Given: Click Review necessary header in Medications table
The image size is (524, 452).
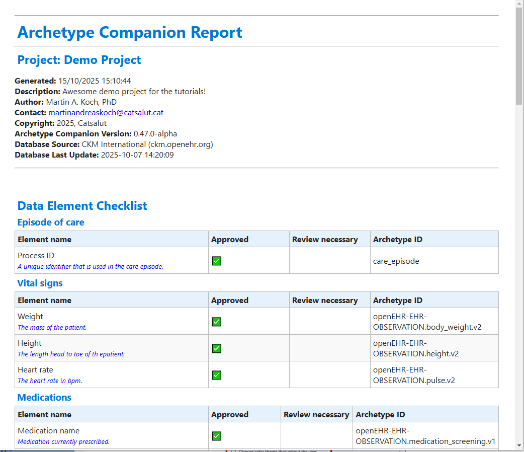Looking at the screenshot, I should [316, 415].
